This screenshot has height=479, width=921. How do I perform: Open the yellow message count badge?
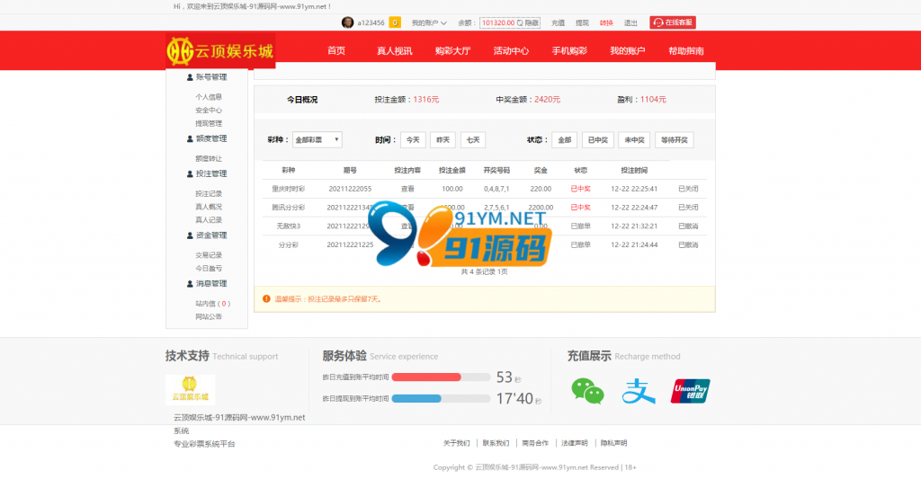[x=396, y=22]
